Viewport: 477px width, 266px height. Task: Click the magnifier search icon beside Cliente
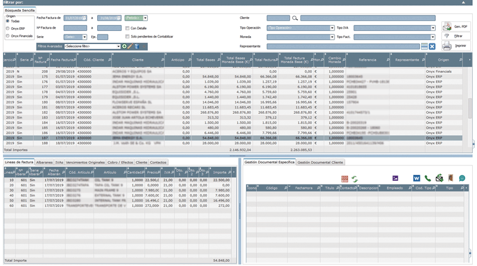click(295, 18)
